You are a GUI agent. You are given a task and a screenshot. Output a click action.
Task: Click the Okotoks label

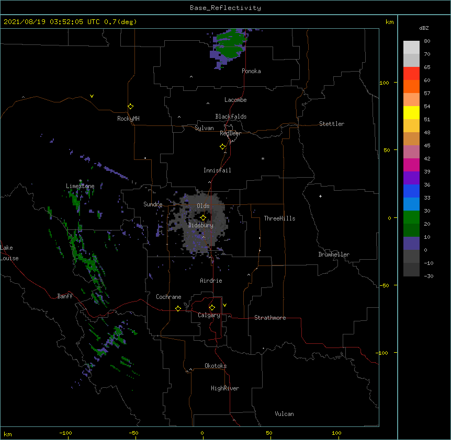tap(216, 366)
